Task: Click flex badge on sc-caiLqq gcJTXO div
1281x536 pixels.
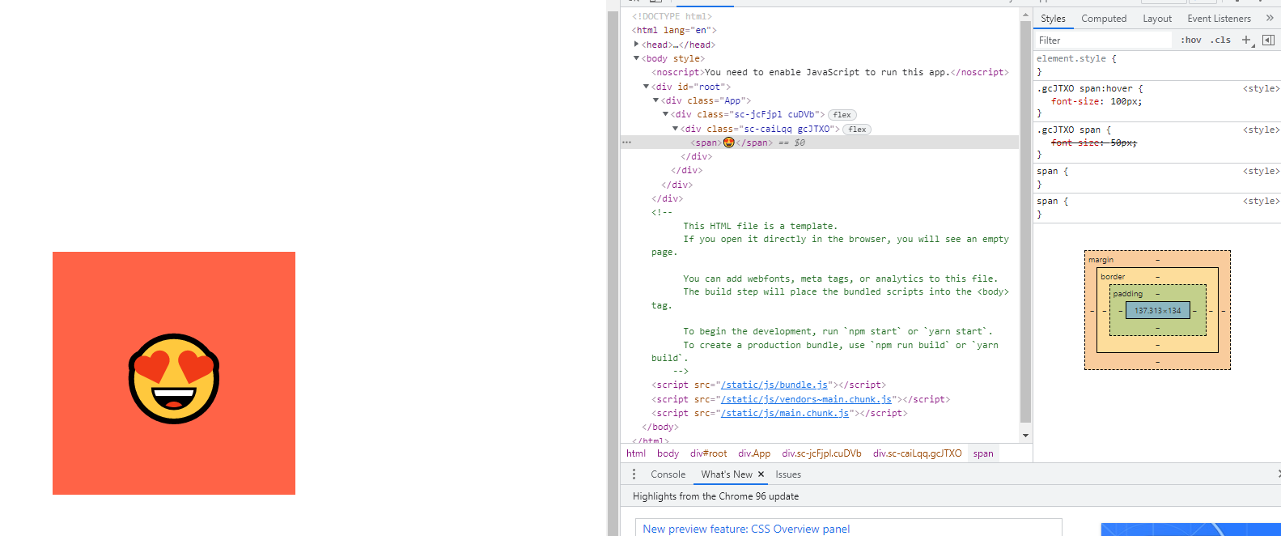Action: tap(857, 130)
